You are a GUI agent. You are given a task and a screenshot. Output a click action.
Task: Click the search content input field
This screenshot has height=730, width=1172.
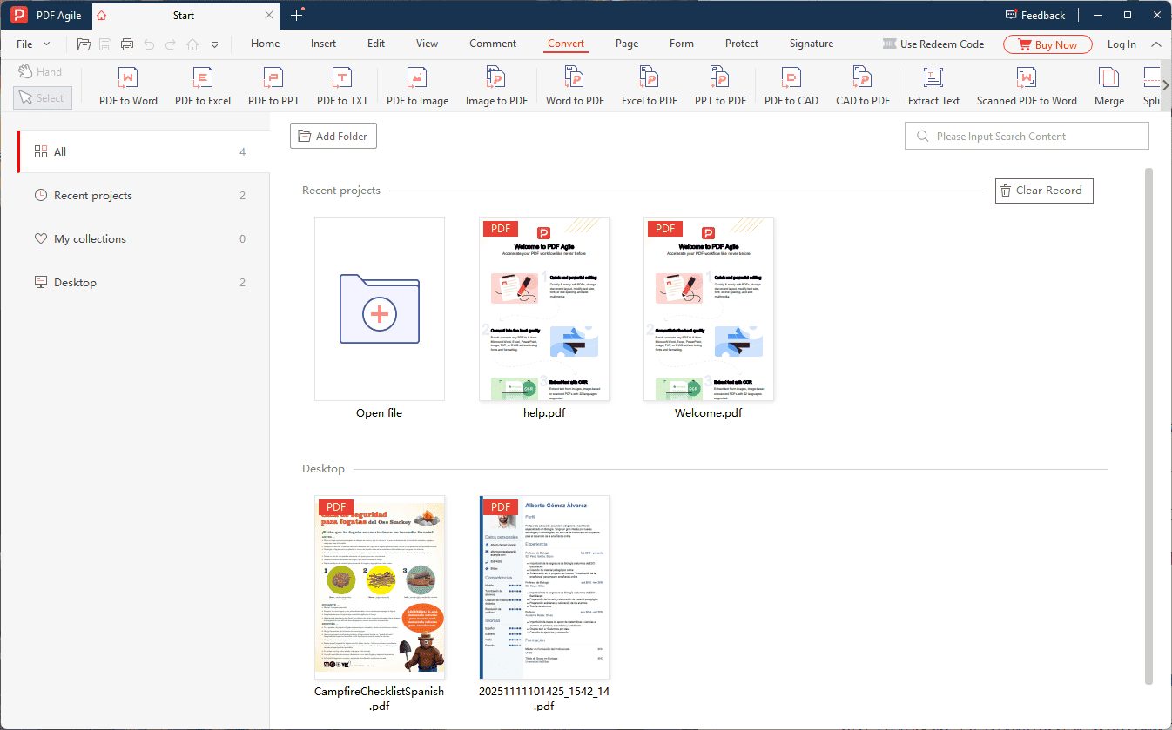[x=1027, y=136]
